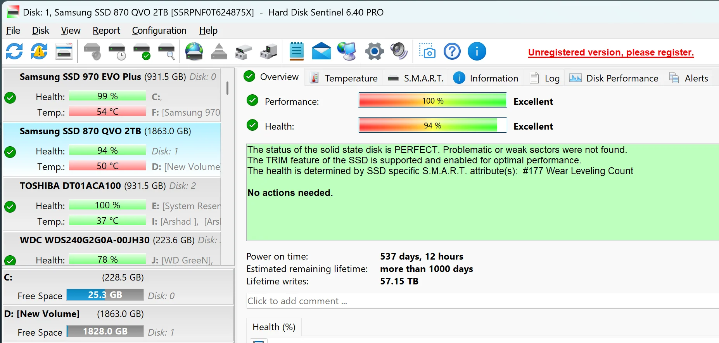This screenshot has height=343, width=719.
Task: Click the disk with clock icon
Action: [117, 52]
